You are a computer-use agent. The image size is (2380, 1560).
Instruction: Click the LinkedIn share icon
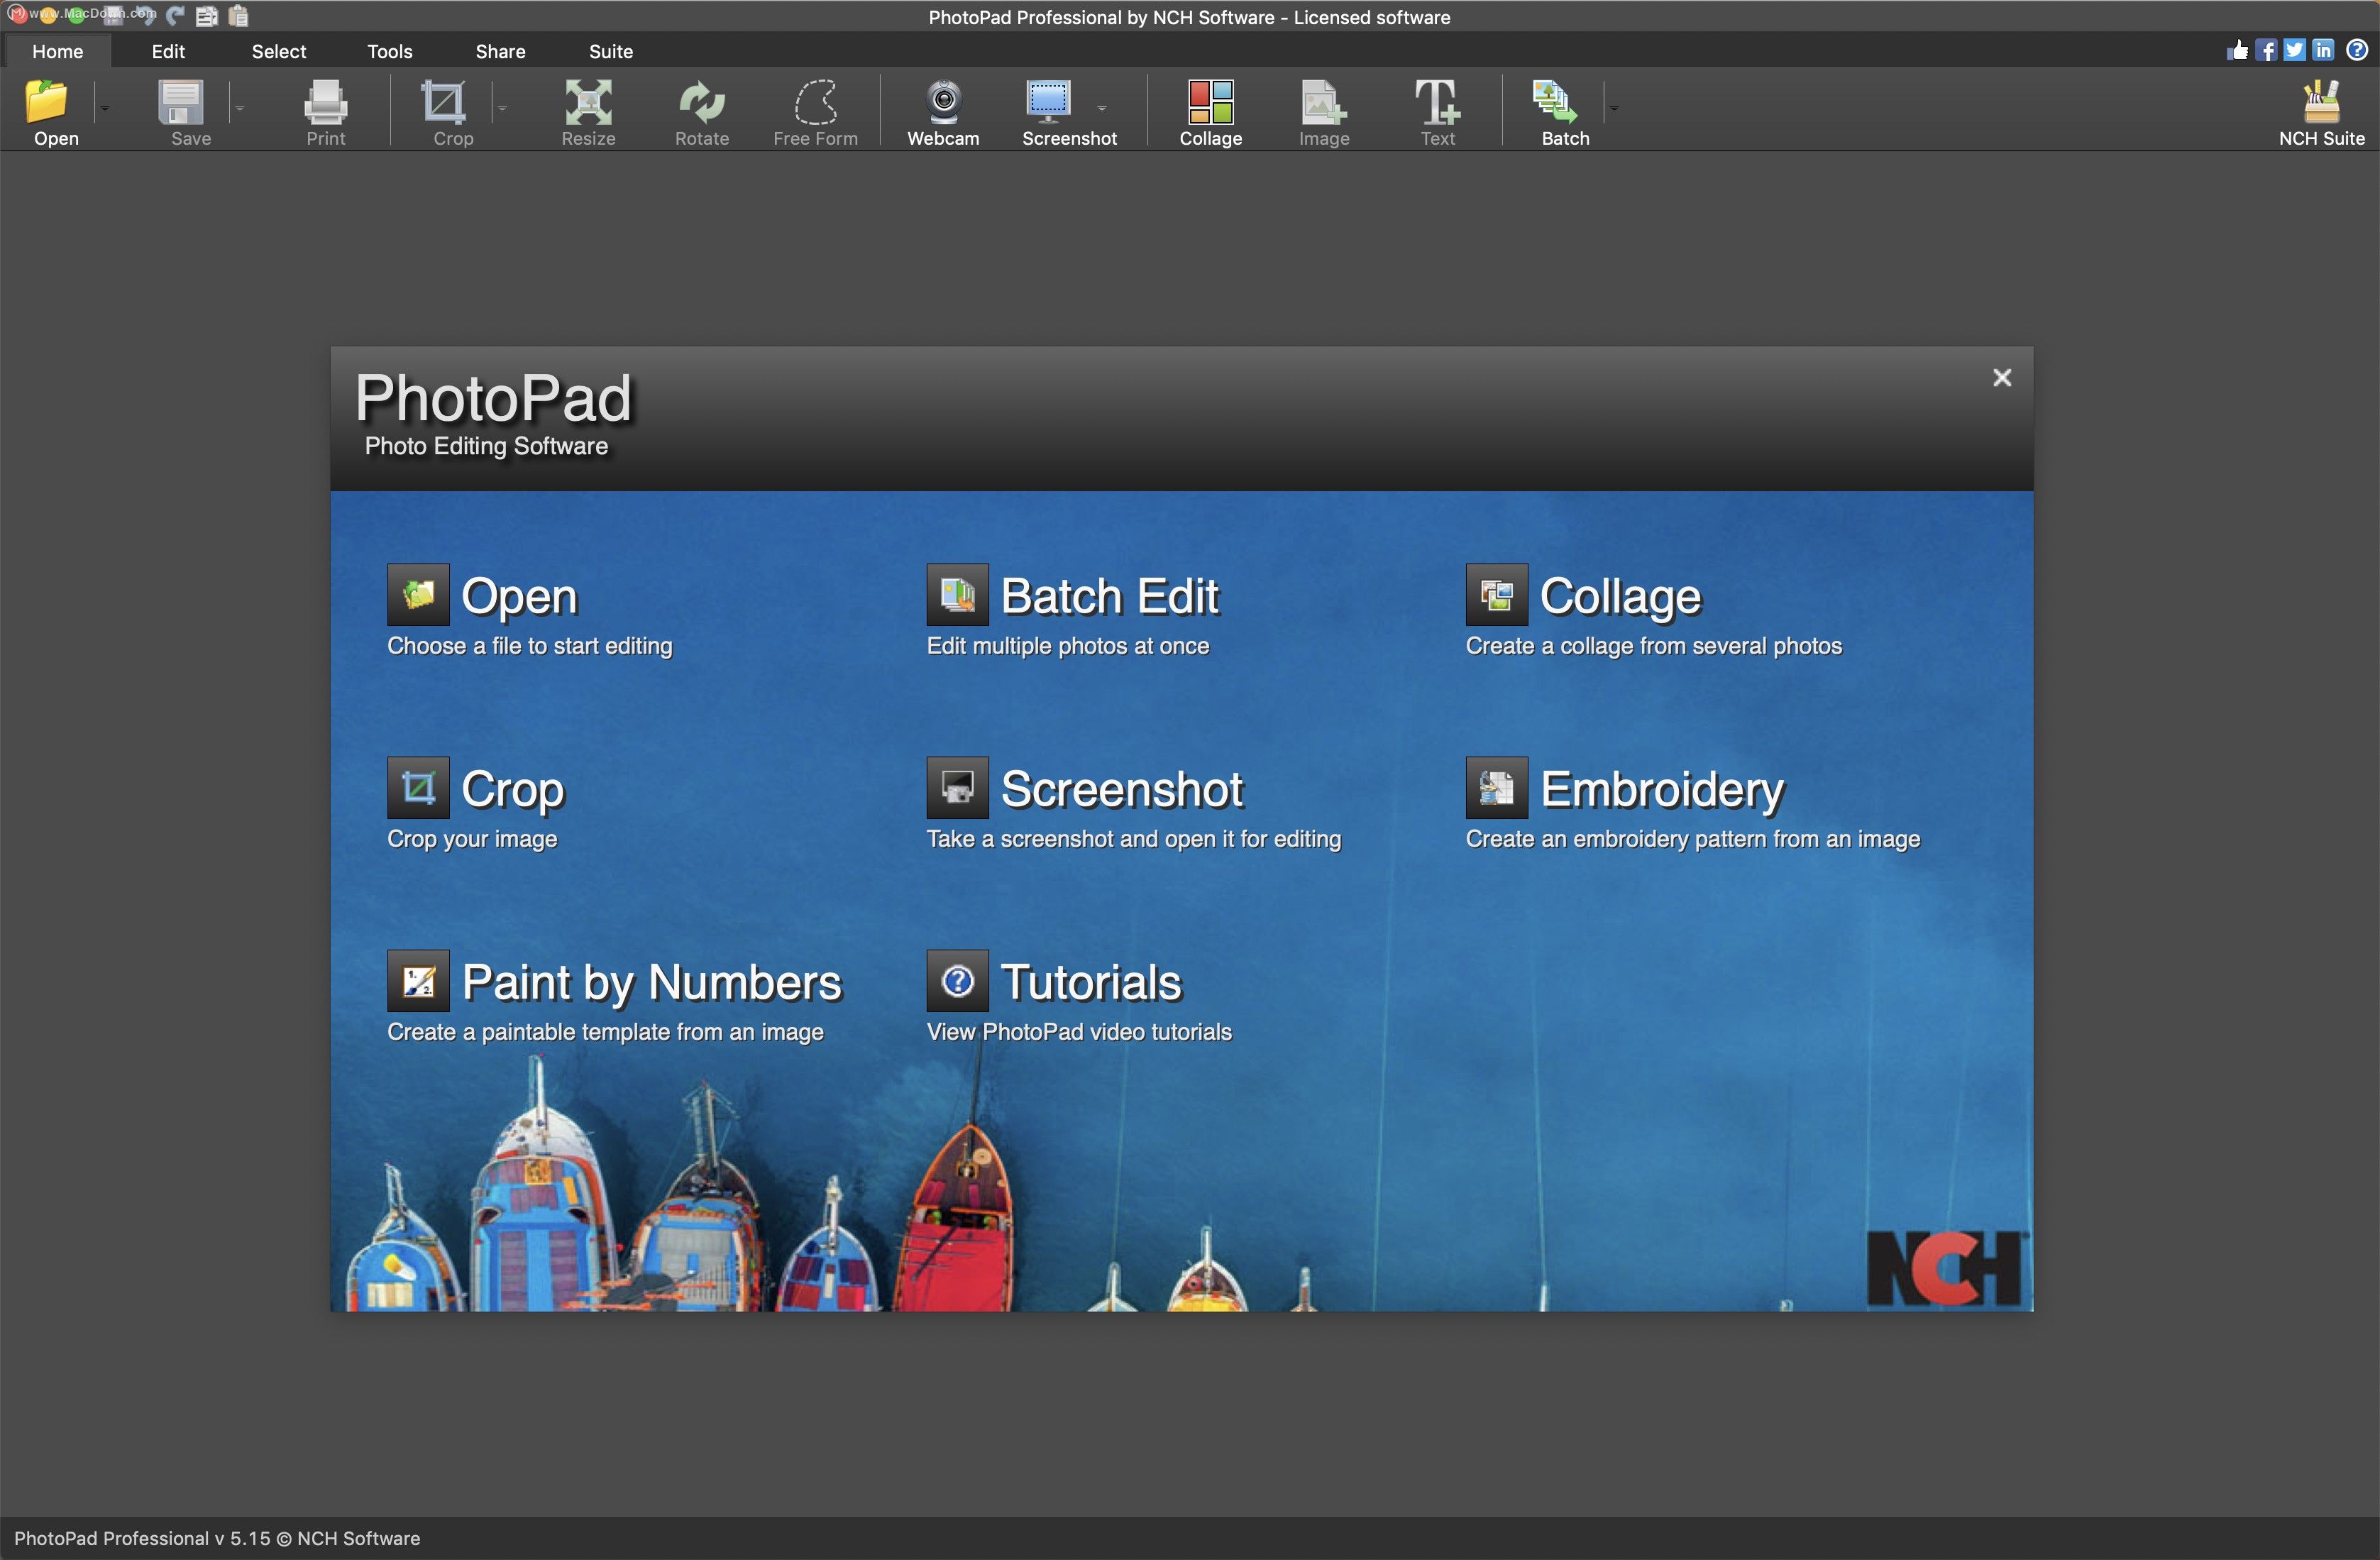click(x=2323, y=50)
